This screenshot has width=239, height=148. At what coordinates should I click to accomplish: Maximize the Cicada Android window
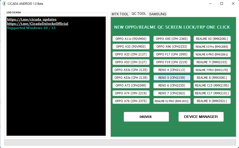222,4
